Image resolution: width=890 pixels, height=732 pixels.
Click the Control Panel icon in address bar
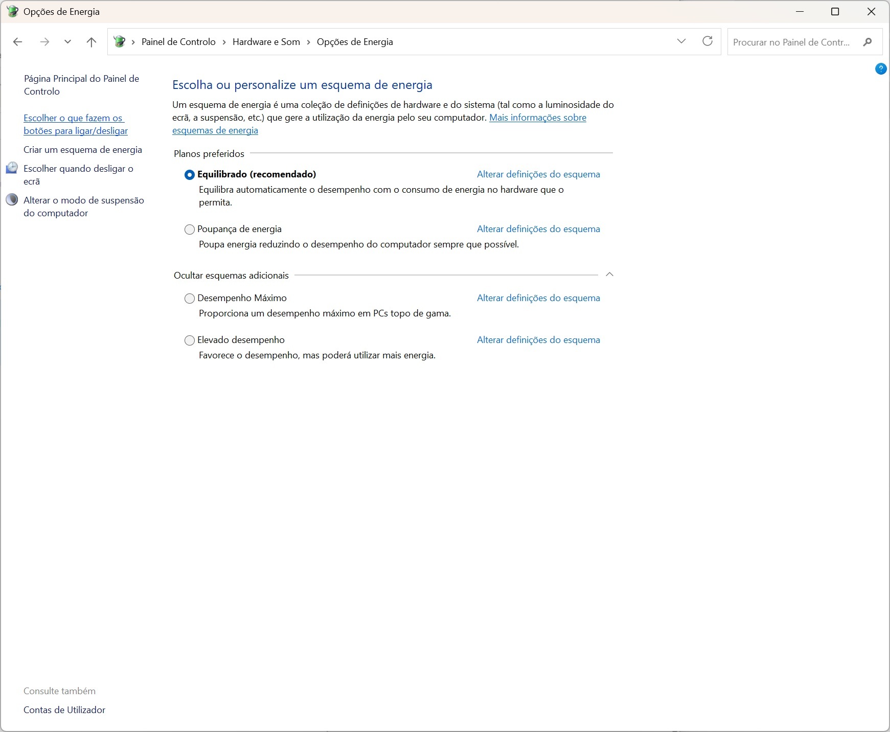[x=120, y=42]
